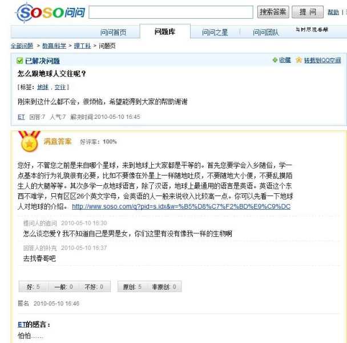
Task: Click the 搜索答案 button
Action: coord(273,12)
